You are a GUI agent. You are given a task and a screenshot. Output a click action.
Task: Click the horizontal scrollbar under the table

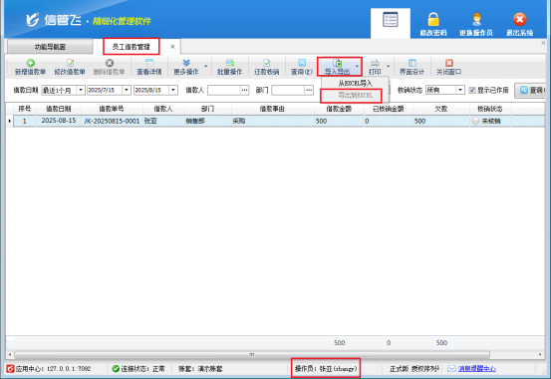tap(252, 354)
